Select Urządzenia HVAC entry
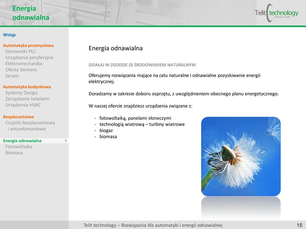 click(23, 105)
